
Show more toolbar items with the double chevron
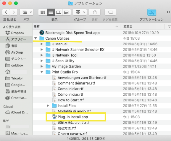coord(168,12)
